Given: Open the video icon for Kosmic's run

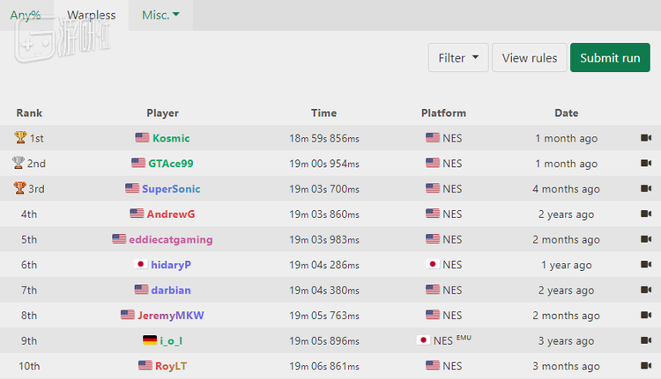Looking at the screenshot, I should [645, 138].
